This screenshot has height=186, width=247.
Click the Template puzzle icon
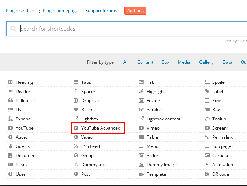point(142,174)
